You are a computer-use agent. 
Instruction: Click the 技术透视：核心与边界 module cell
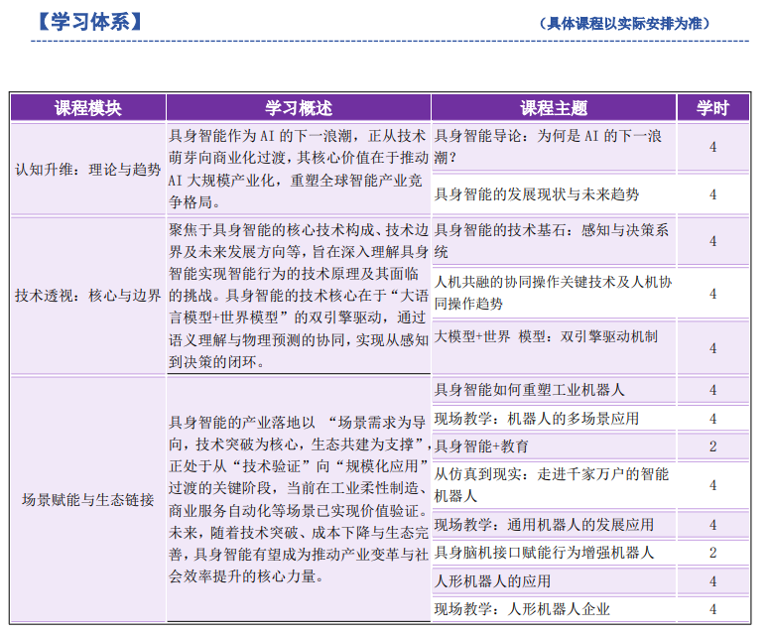(87, 295)
